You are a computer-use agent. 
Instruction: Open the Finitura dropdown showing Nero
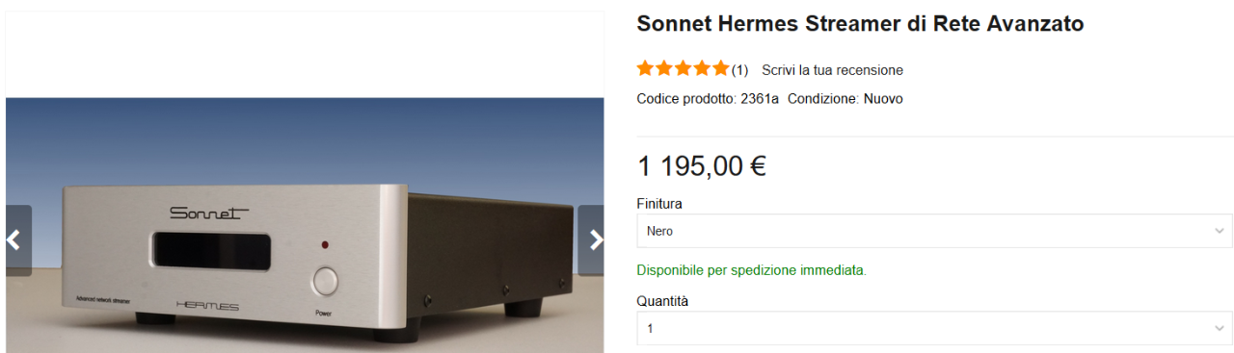click(934, 231)
